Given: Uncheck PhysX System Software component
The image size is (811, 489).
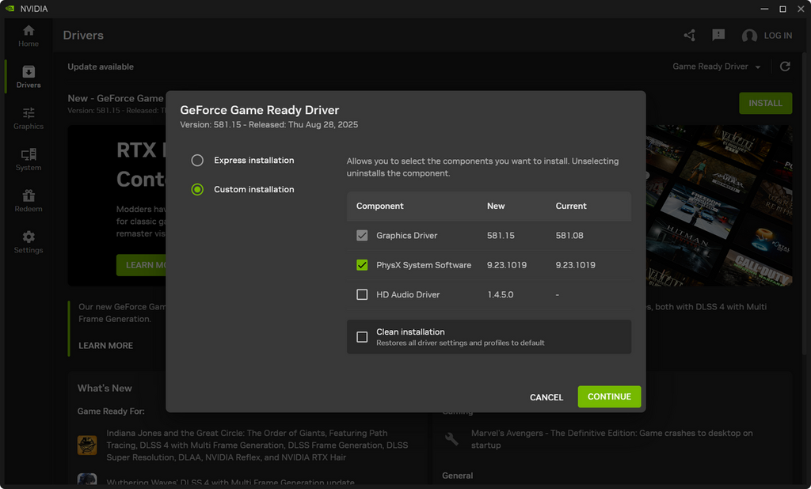Looking at the screenshot, I should pyautogui.click(x=362, y=265).
